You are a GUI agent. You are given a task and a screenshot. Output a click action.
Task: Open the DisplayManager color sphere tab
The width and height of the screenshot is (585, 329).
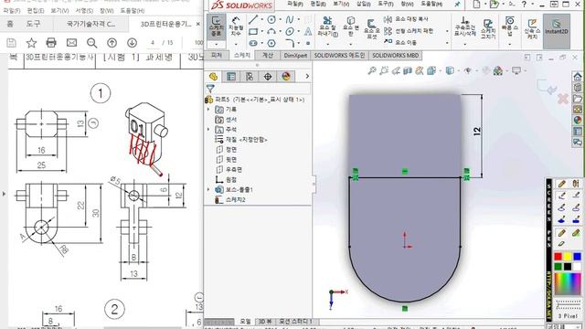click(x=286, y=77)
